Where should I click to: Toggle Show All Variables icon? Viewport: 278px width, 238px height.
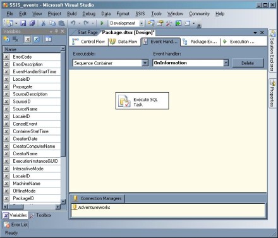pos(37,39)
